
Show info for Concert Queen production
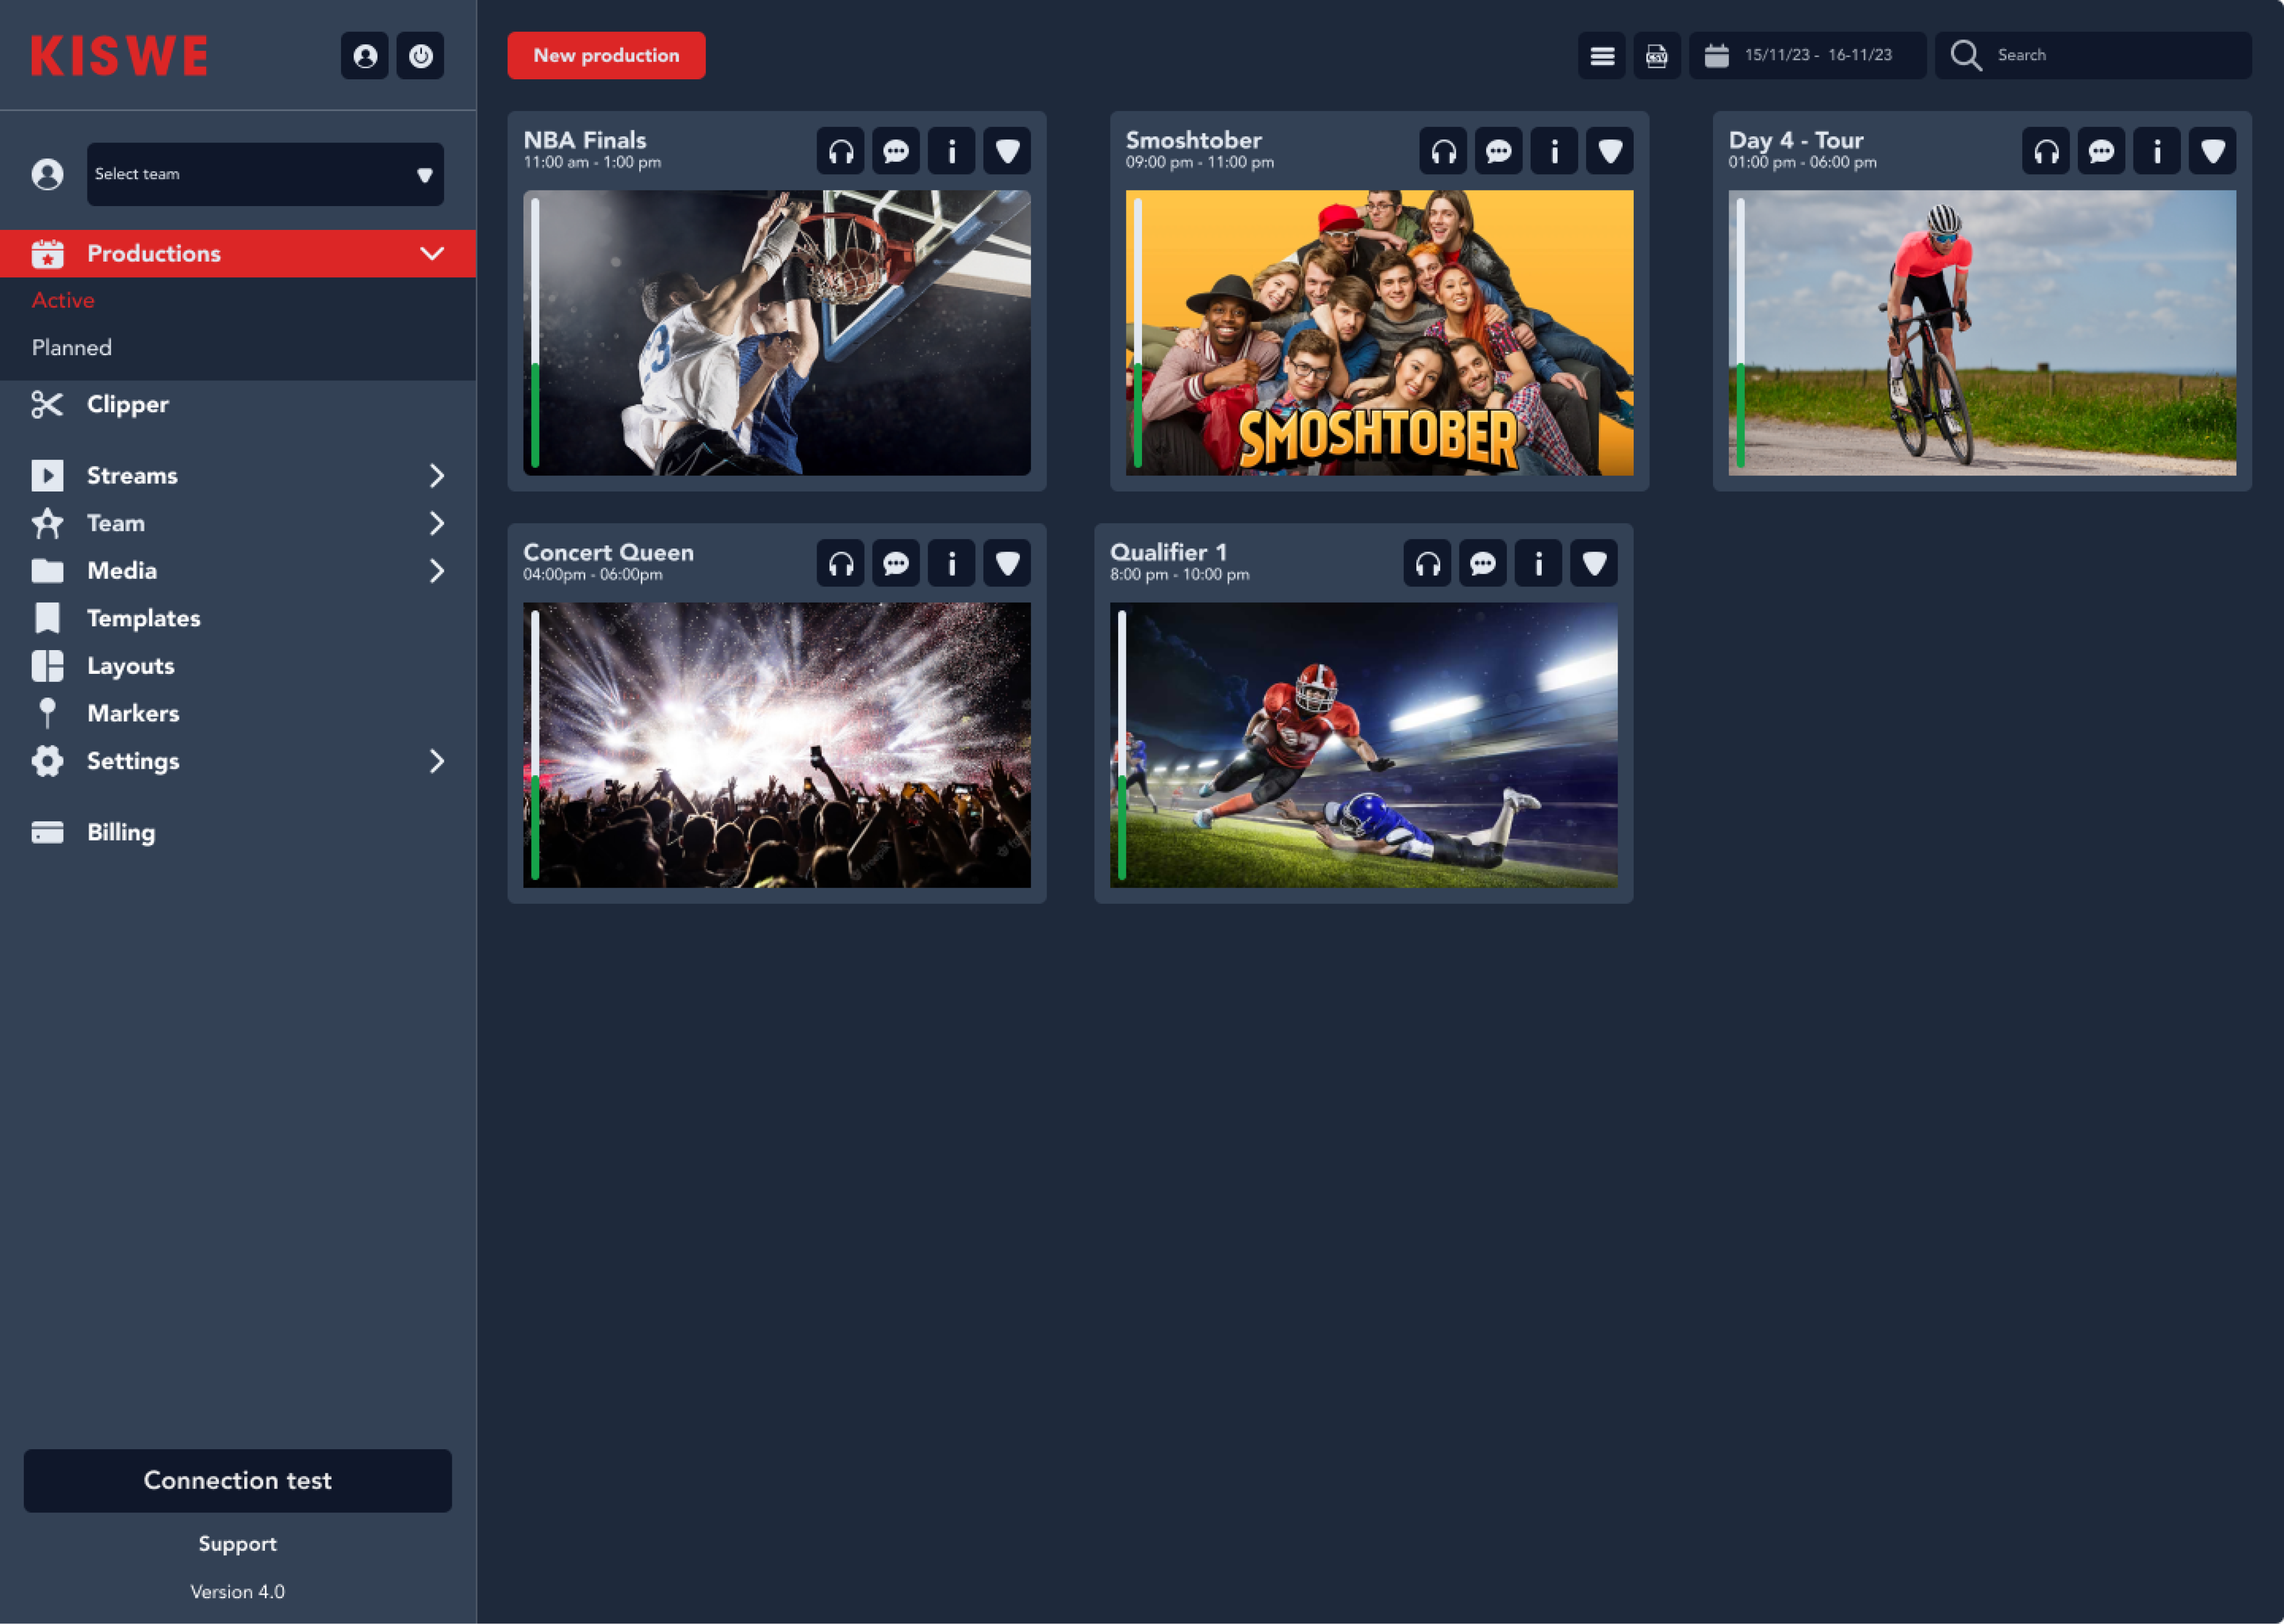951,563
